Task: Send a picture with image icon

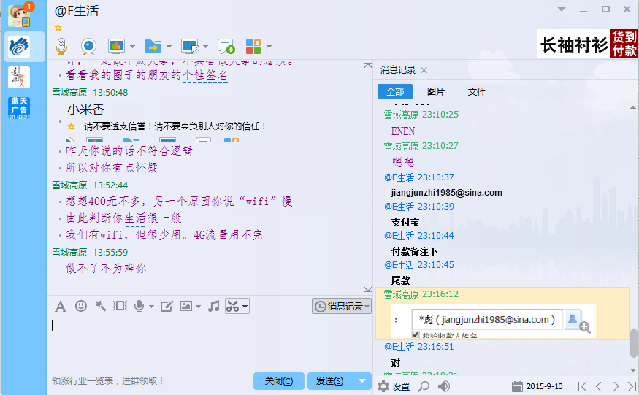Action: click(x=185, y=306)
